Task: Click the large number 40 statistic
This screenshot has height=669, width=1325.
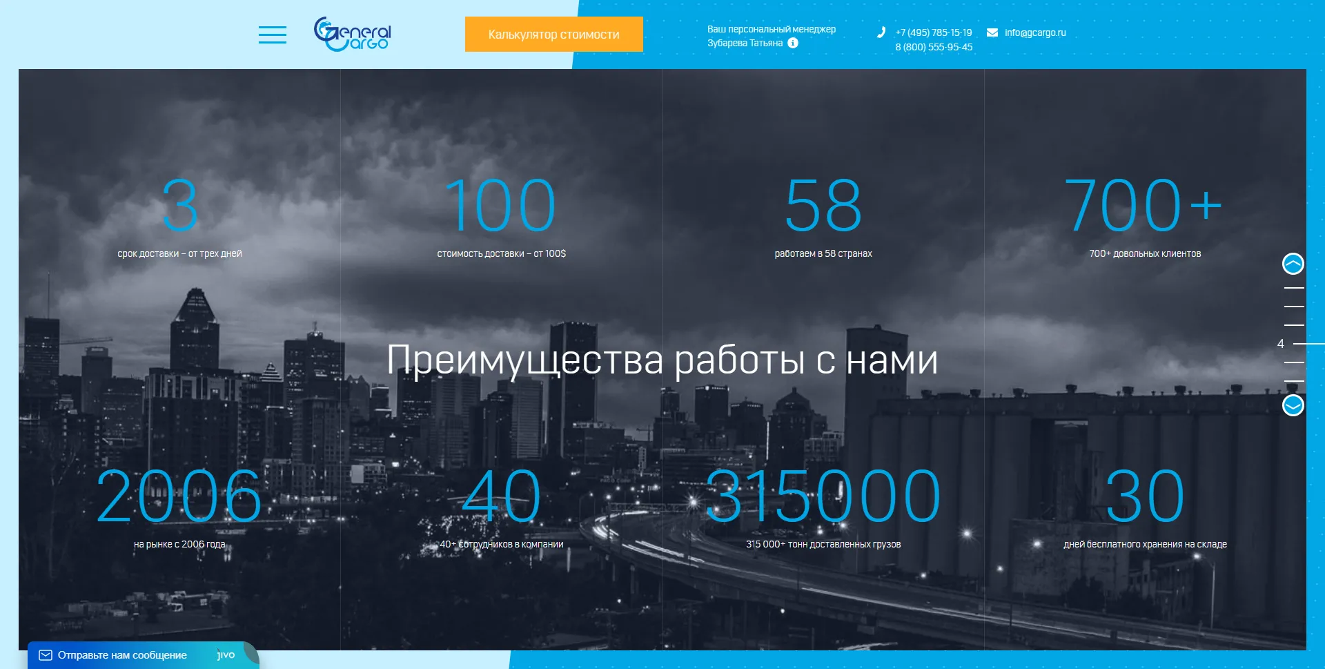Action: (501, 496)
